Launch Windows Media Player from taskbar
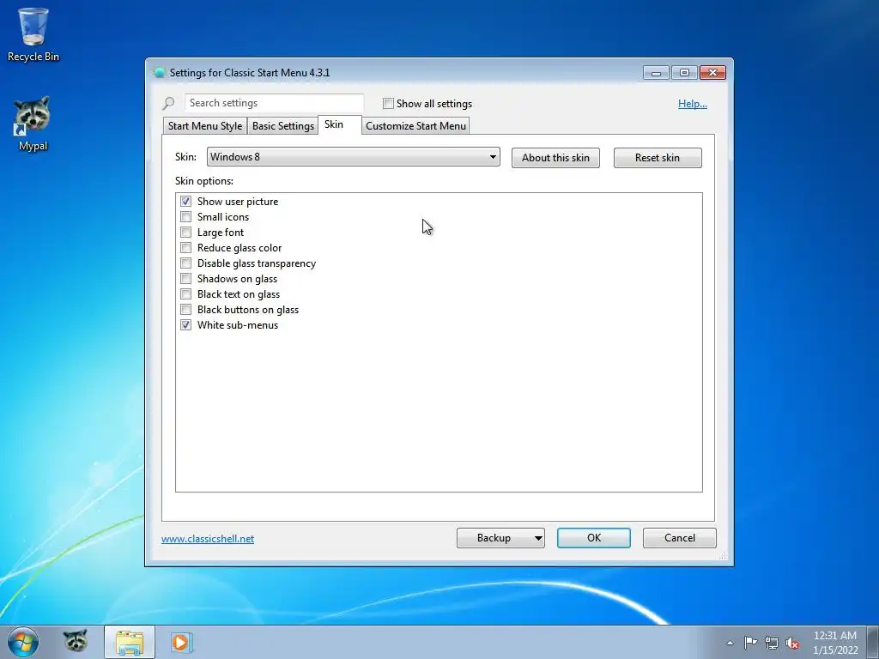Image resolution: width=879 pixels, height=659 pixels. click(182, 642)
